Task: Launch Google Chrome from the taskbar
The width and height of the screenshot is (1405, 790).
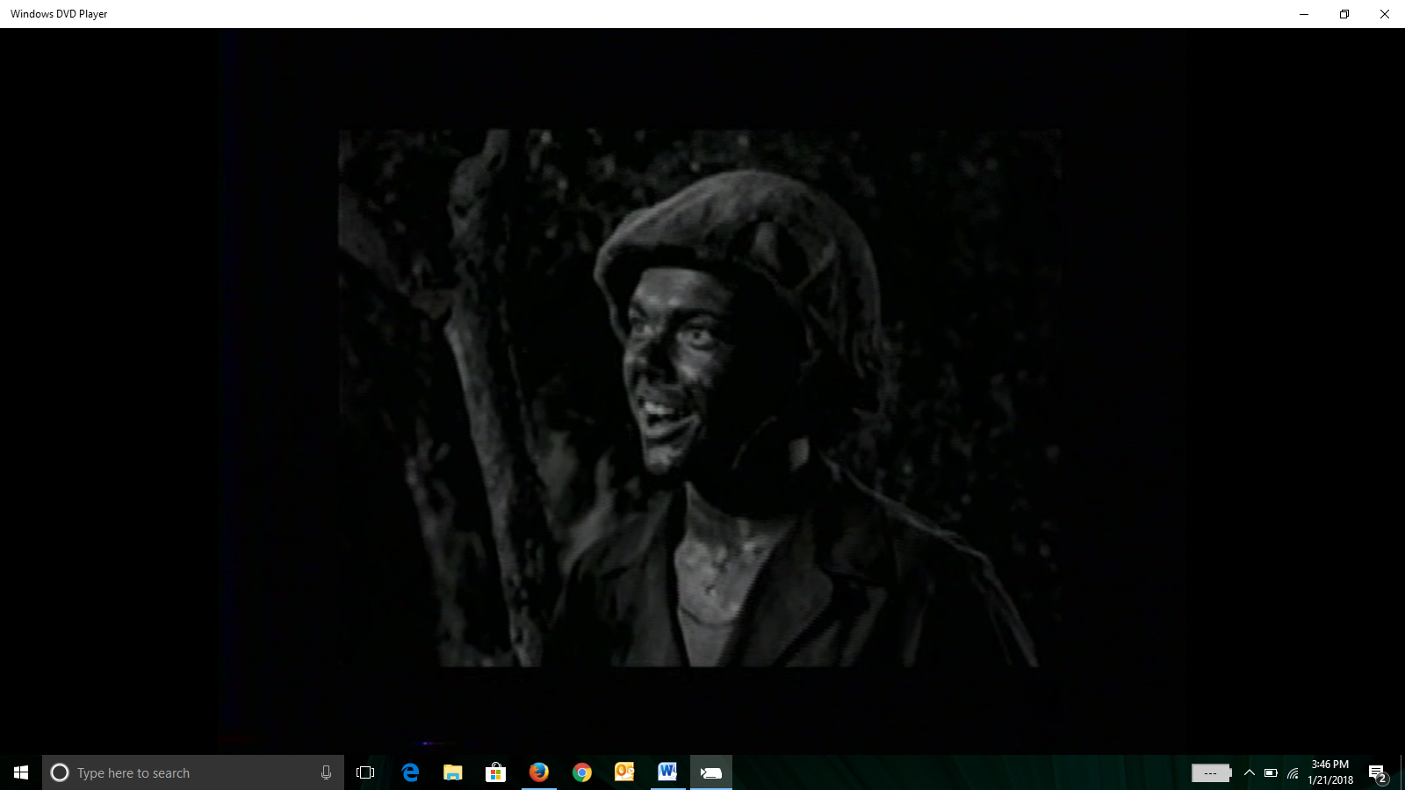Action: coord(582,772)
